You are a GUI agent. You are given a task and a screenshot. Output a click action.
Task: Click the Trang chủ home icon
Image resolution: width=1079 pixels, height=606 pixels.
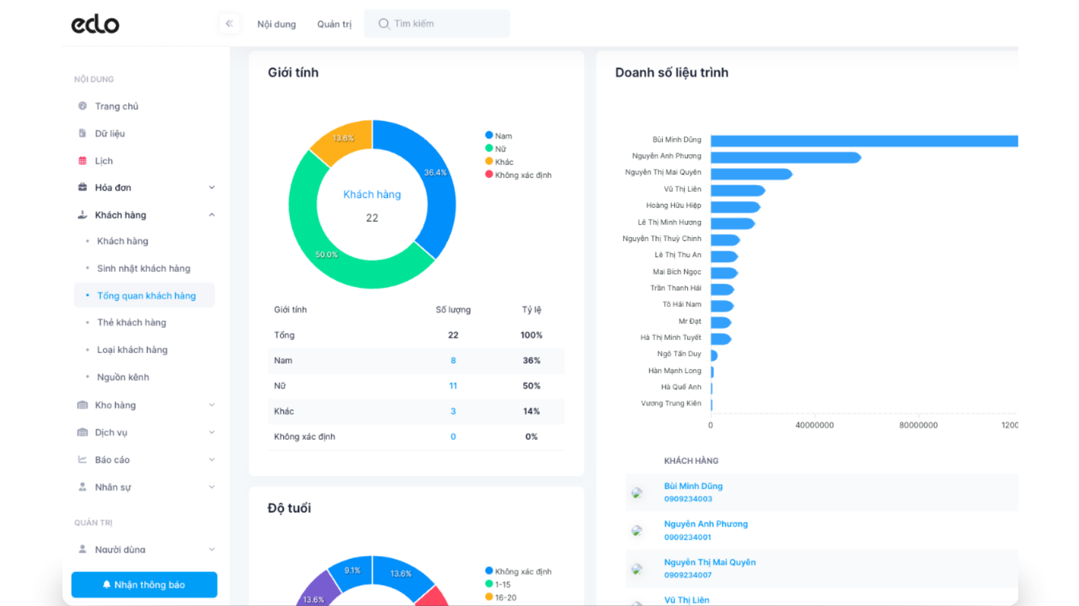coord(82,106)
